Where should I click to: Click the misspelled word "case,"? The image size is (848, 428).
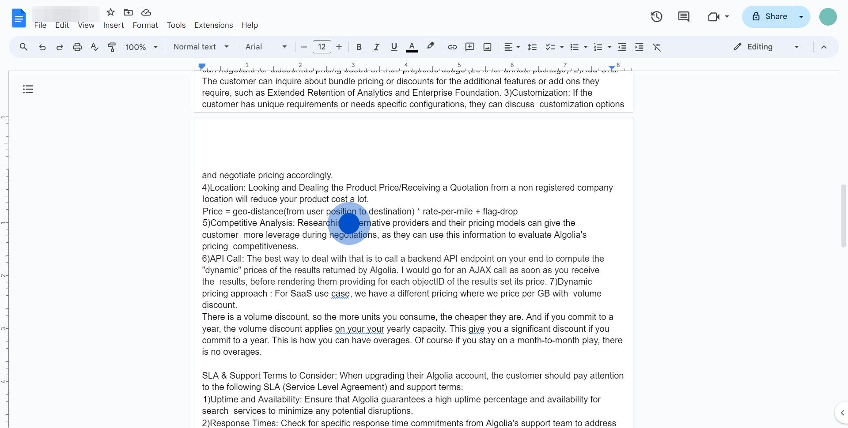341,293
